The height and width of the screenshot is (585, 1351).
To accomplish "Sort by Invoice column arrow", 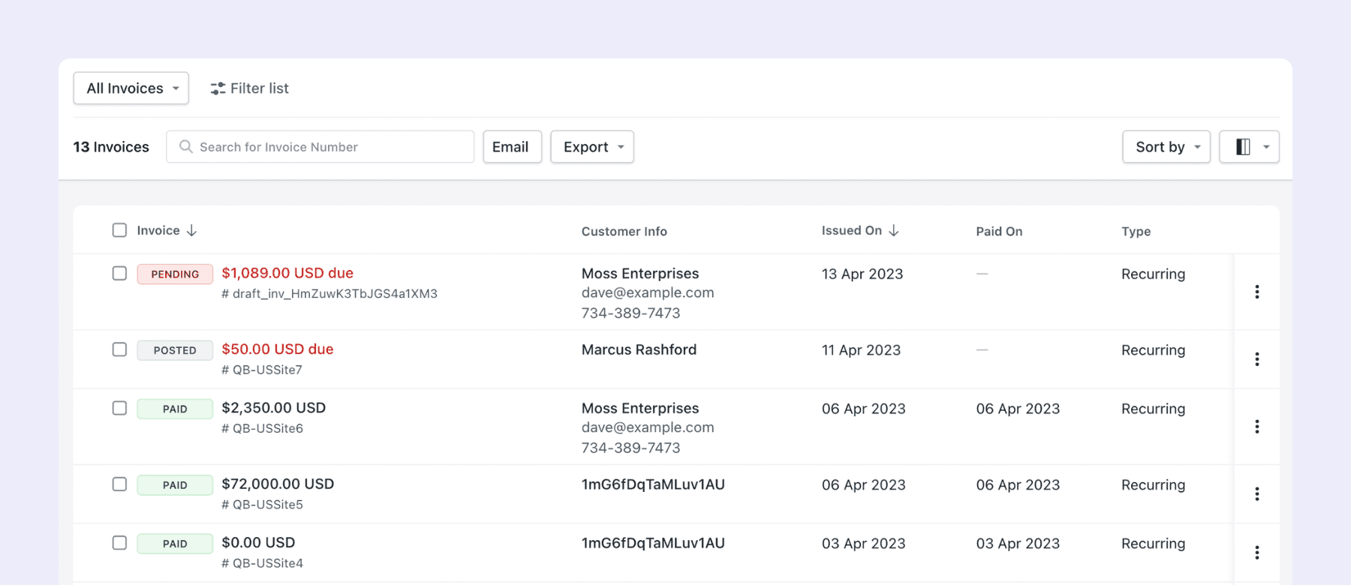I will [x=191, y=230].
